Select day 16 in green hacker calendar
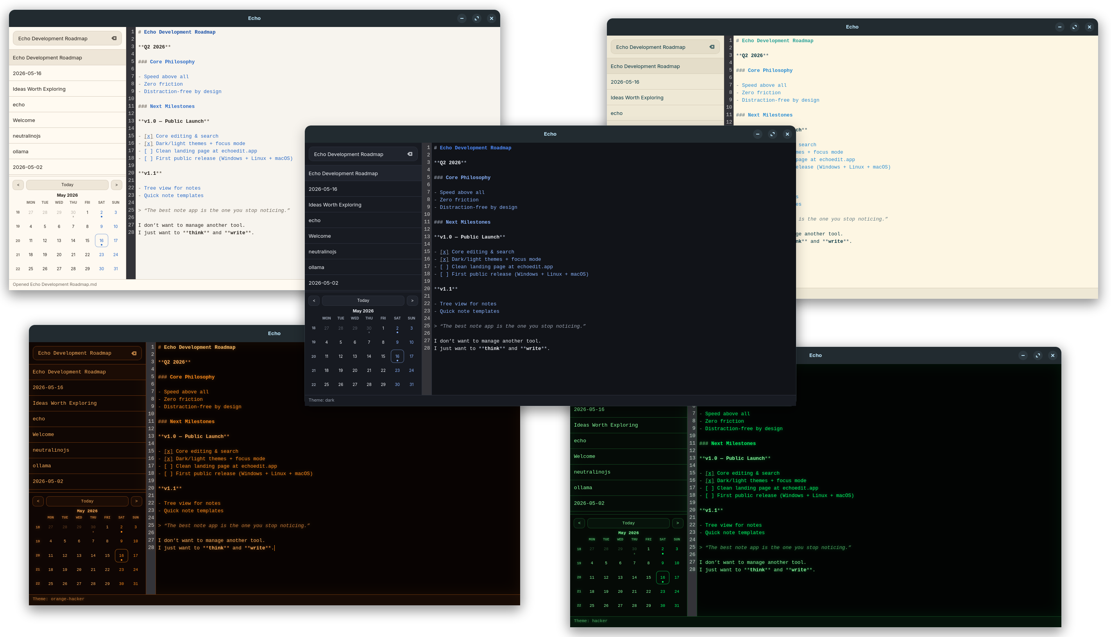 [x=662, y=578]
